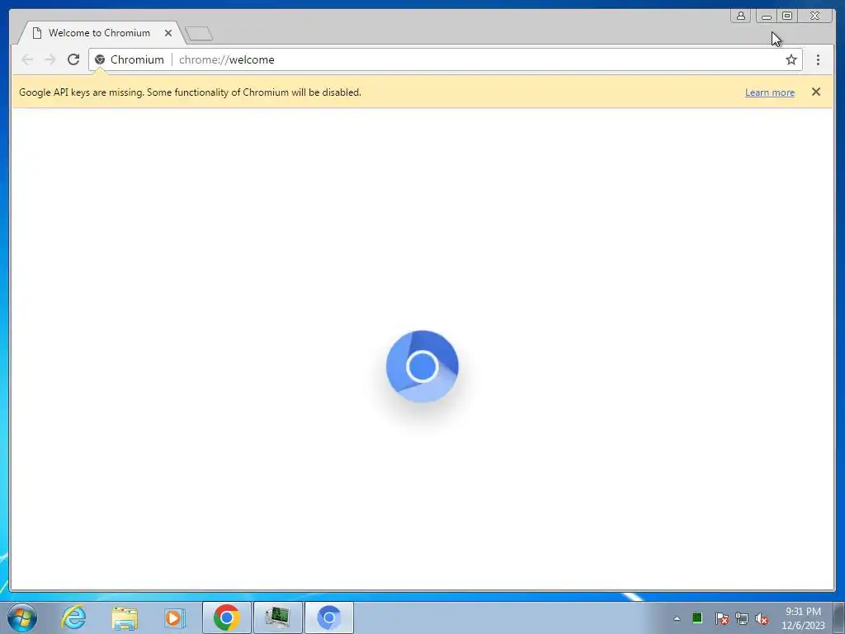
Task: Open the Windows Start menu
Action: pos(22,617)
